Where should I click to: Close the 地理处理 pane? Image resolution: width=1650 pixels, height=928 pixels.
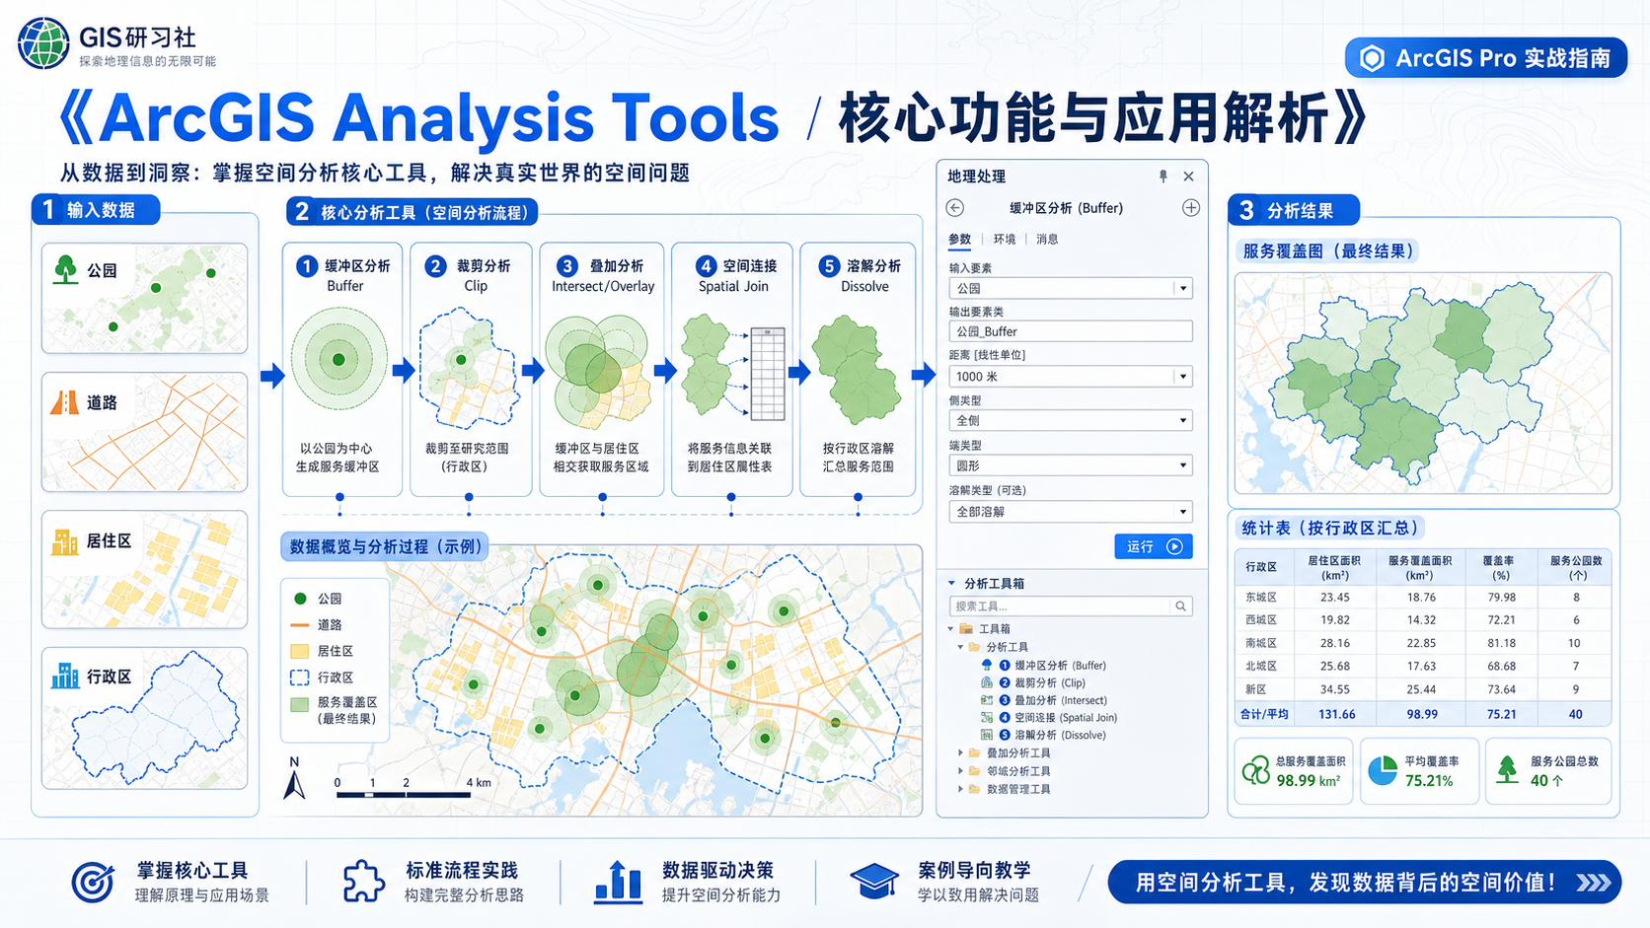point(1188,177)
